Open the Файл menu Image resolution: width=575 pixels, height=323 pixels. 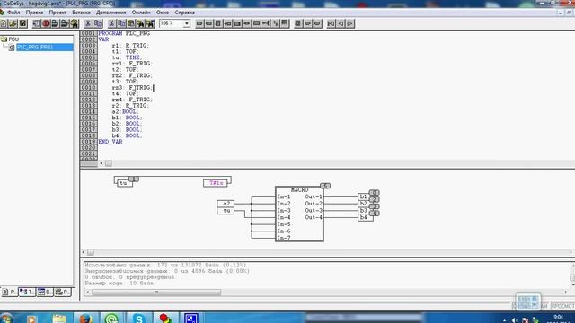13,12
